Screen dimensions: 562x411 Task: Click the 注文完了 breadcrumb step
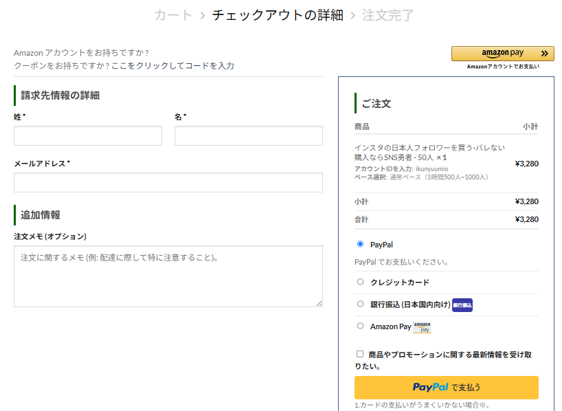coord(388,15)
